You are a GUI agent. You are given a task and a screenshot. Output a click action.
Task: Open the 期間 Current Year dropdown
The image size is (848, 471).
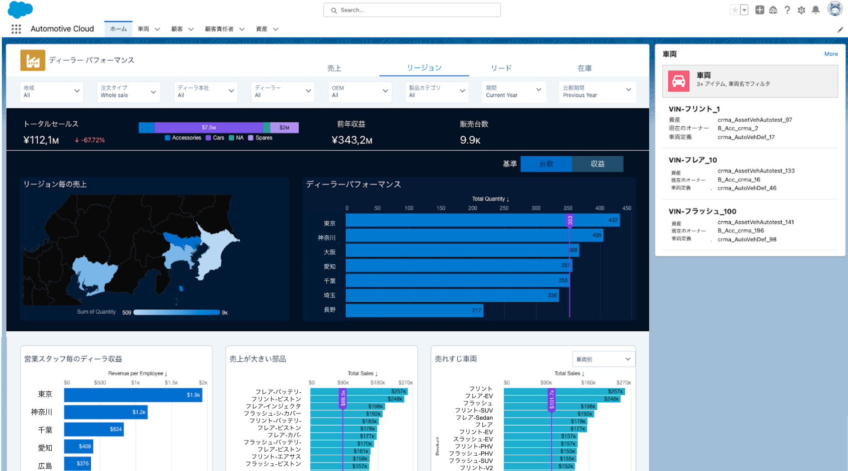point(514,92)
